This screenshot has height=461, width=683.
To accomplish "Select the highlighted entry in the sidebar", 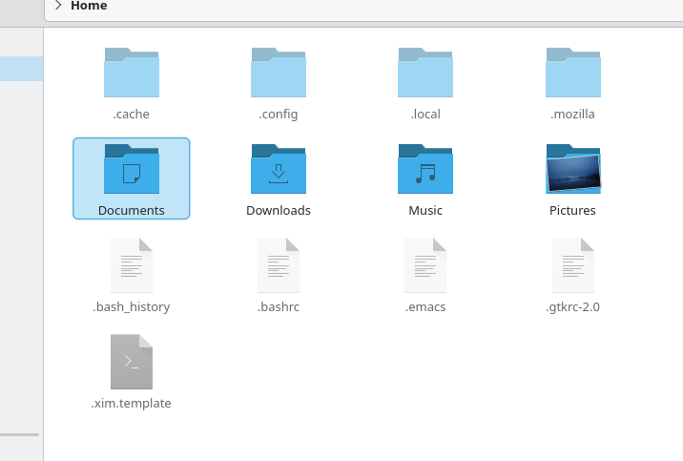I will point(21,69).
